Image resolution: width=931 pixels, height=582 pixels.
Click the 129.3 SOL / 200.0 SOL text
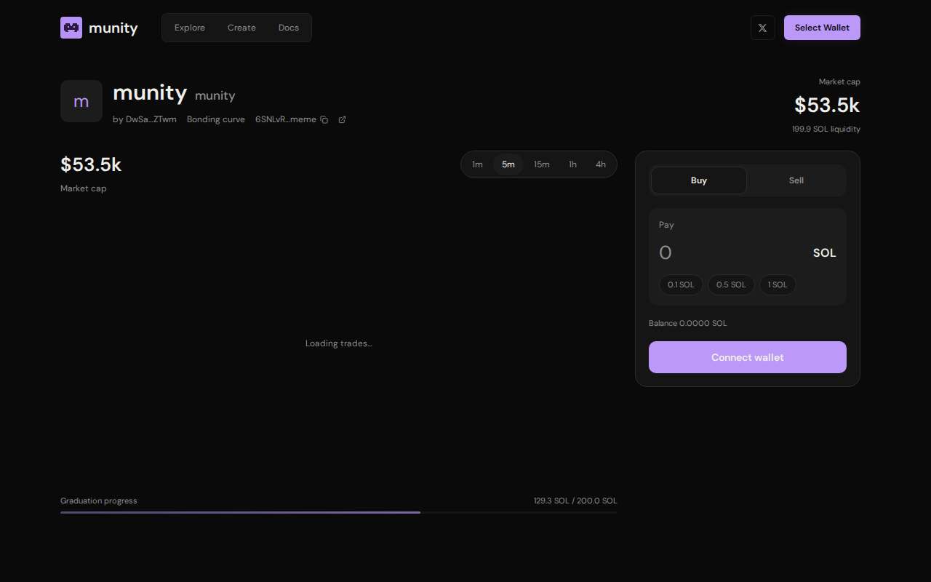pyautogui.click(x=575, y=501)
